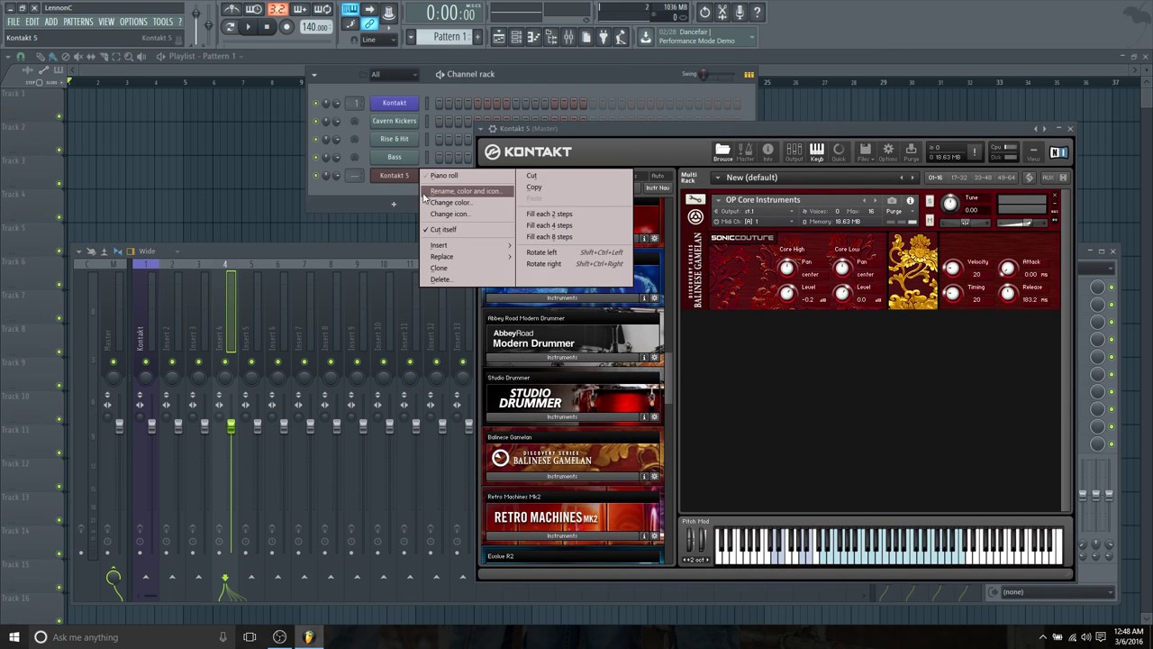The width and height of the screenshot is (1153, 649).
Task: Mute the Rise & Hit channel LED
Action: pyautogui.click(x=315, y=140)
